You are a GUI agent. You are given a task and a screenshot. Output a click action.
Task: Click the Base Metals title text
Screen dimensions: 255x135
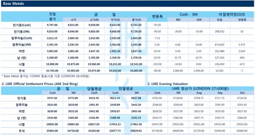point(13,4)
